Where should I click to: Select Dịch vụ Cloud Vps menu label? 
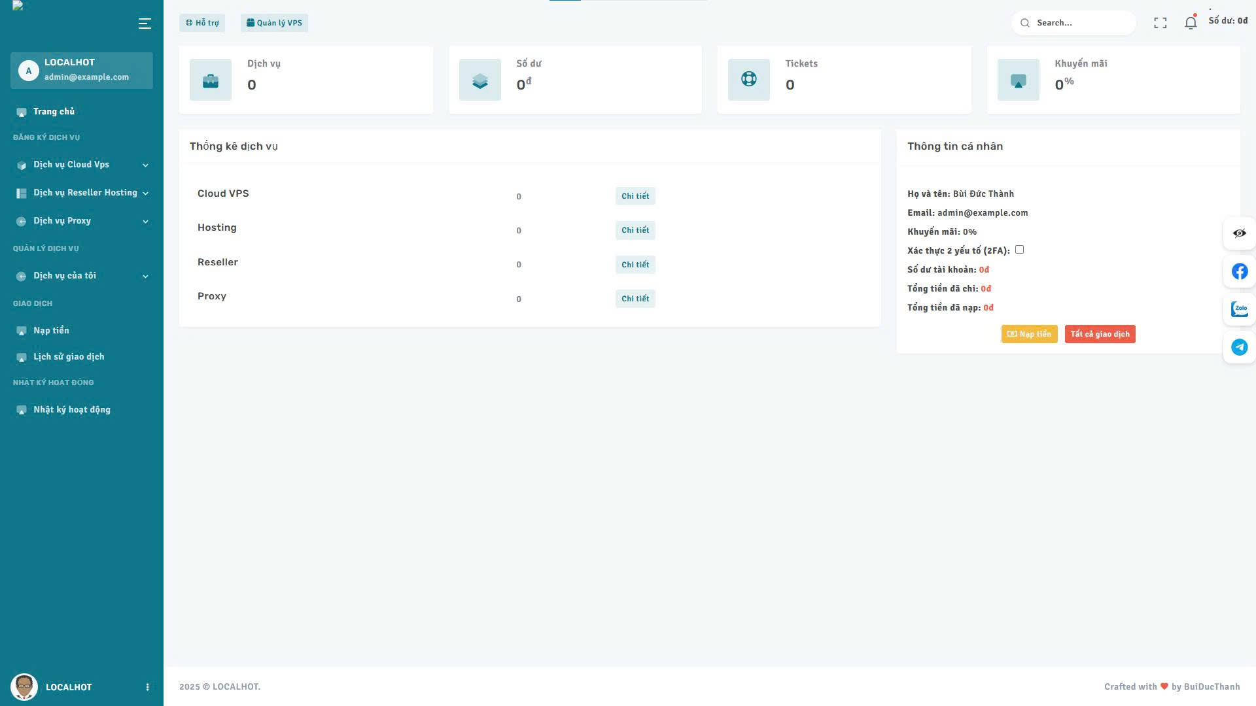[x=71, y=165]
